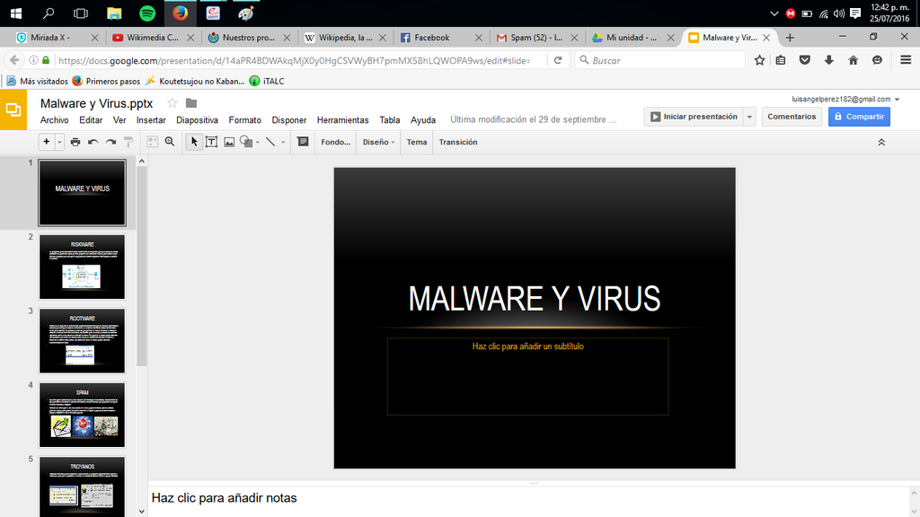Undo the last action
This screenshot has height=517, width=920.
(93, 142)
